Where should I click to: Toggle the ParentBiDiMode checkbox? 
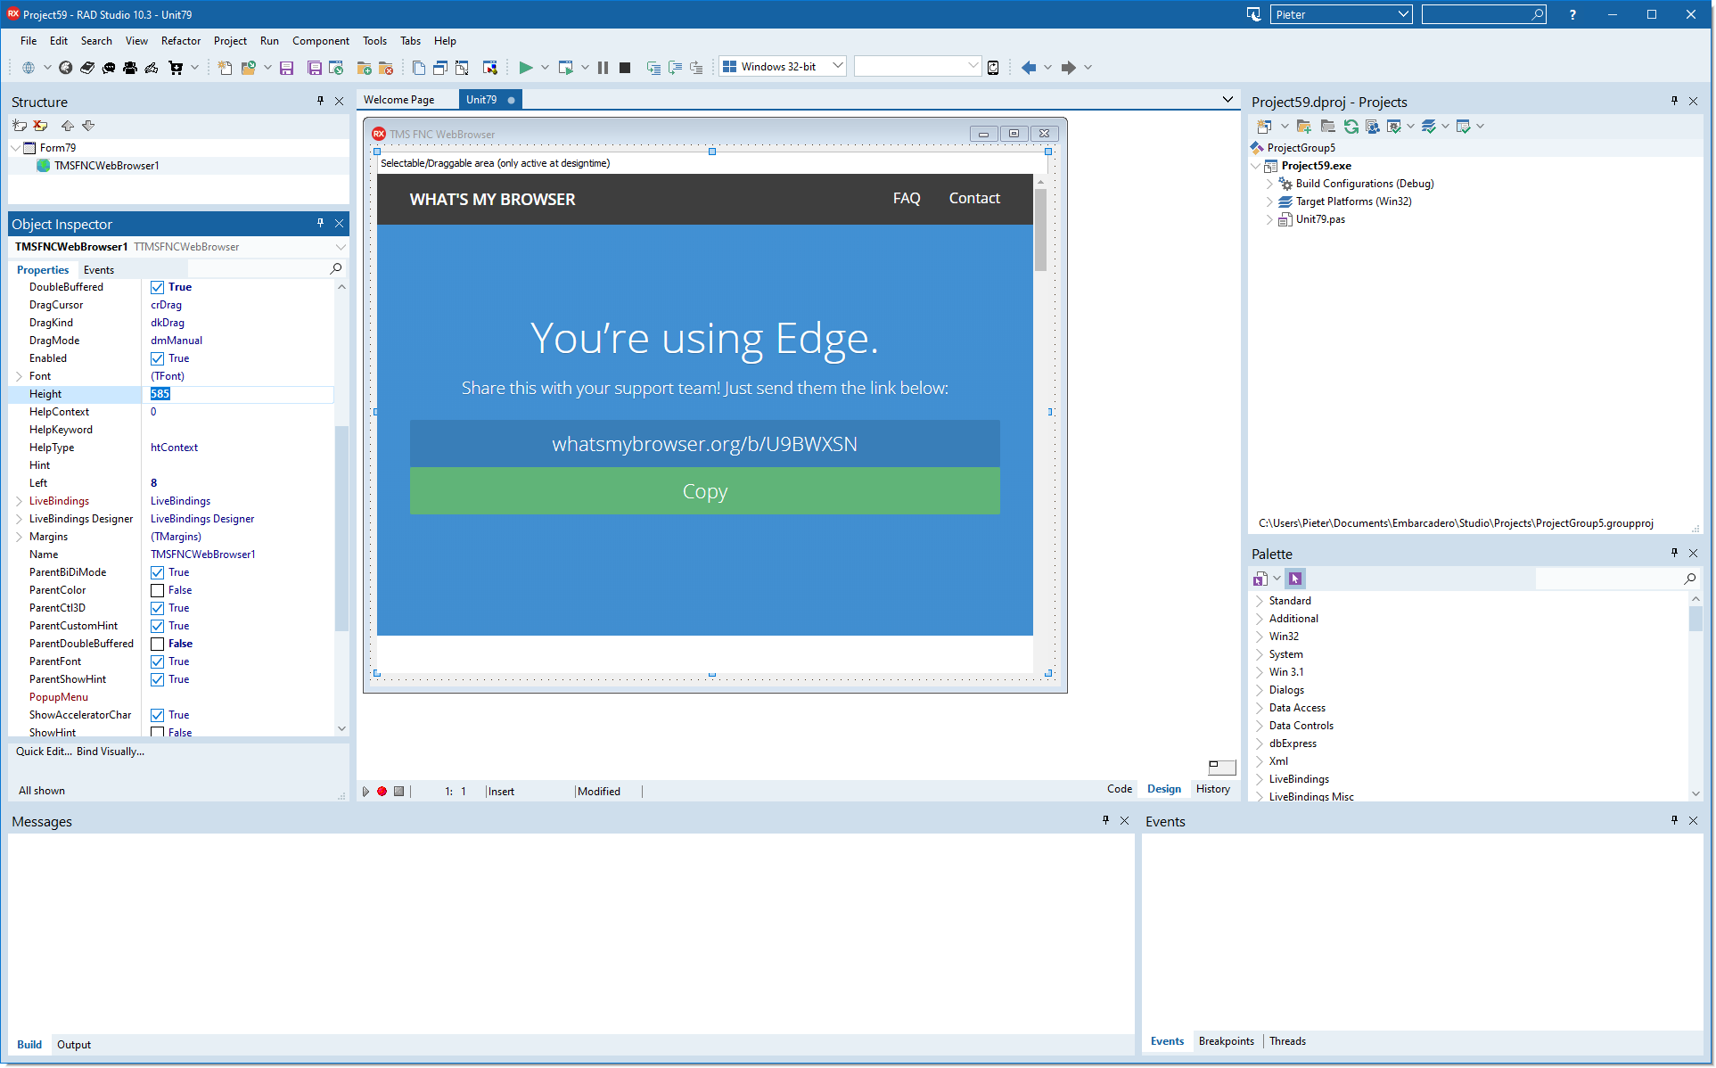pyautogui.click(x=157, y=572)
